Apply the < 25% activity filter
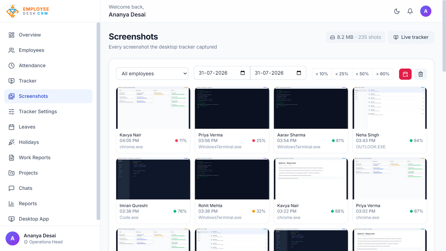The width and height of the screenshot is (446, 251). click(342, 74)
